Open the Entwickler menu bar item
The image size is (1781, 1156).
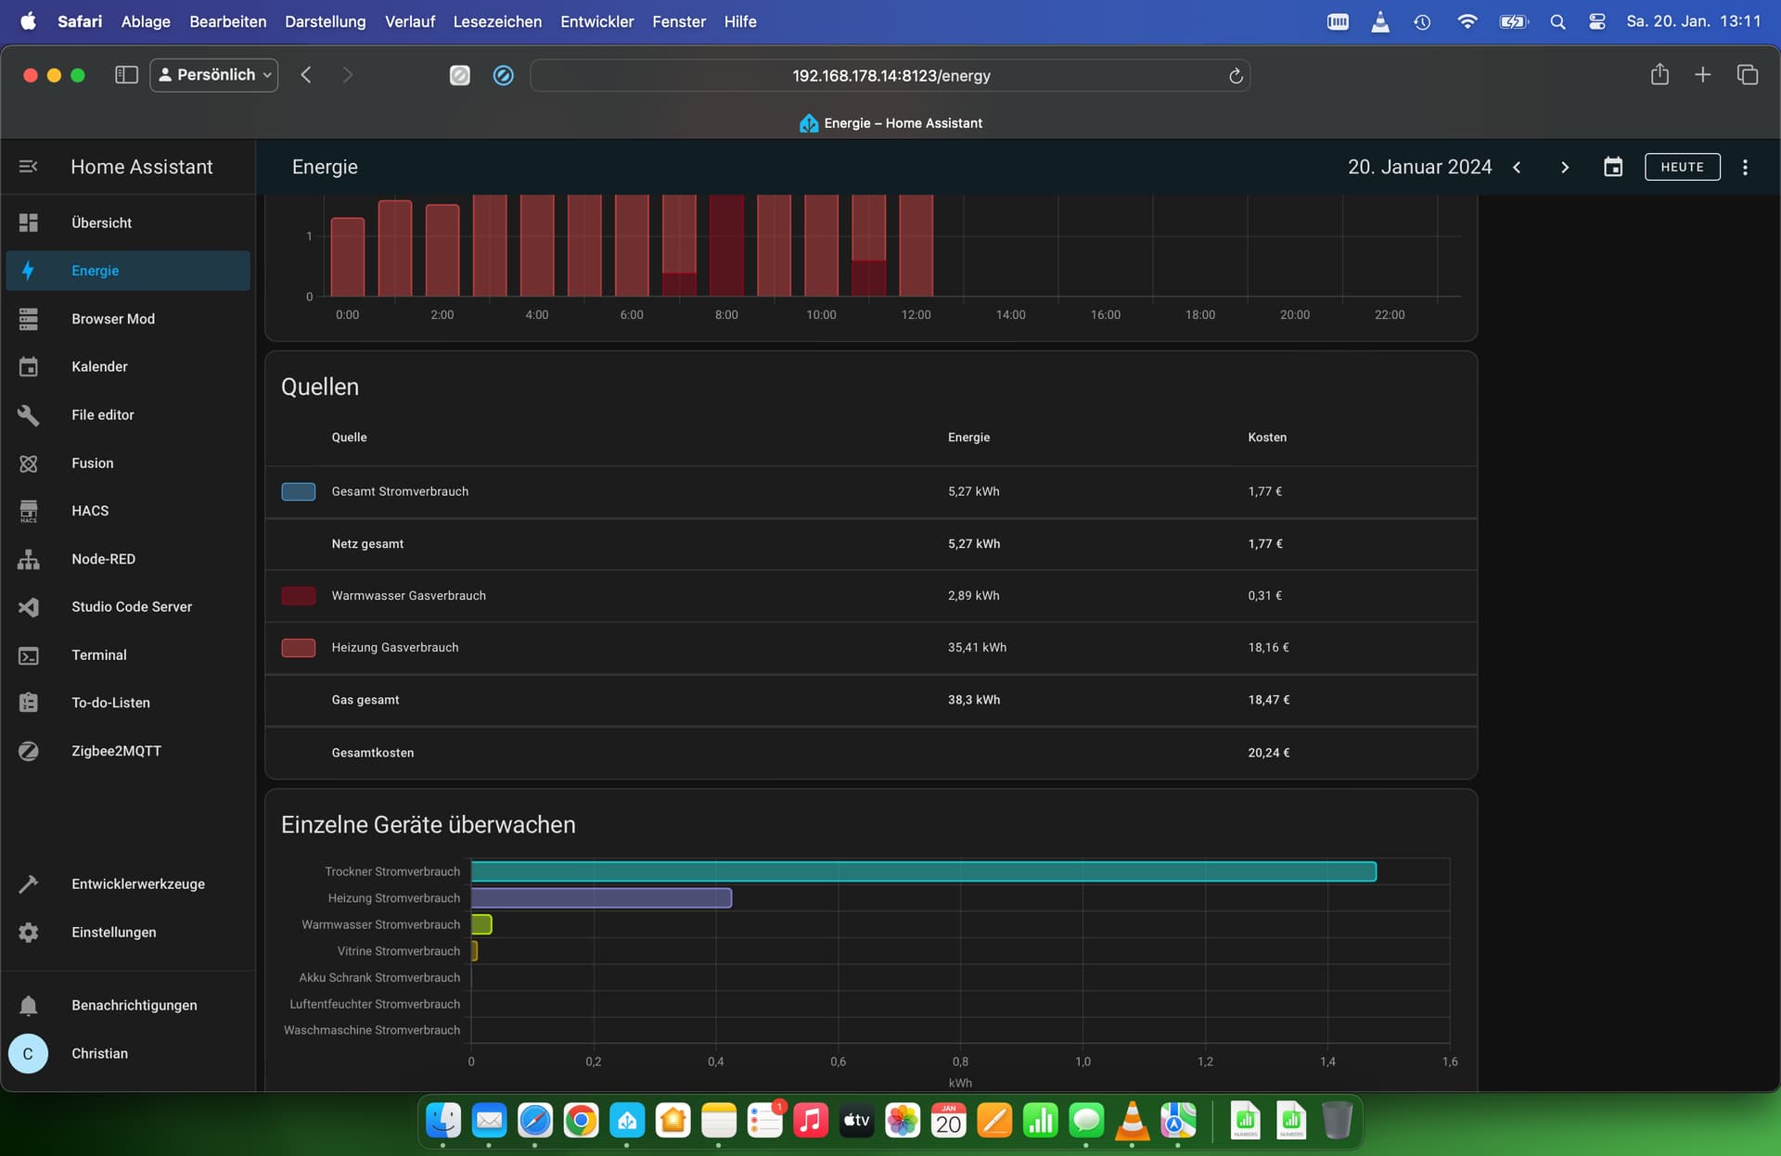point(596,21)
